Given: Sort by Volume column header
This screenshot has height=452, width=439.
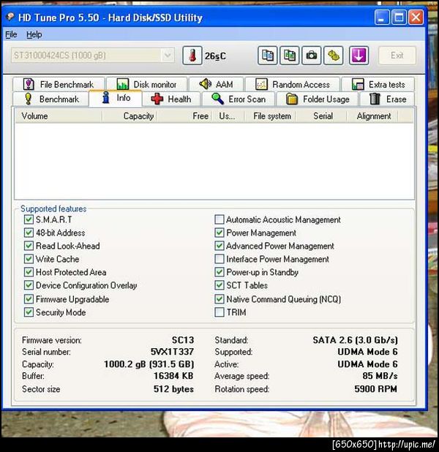Looking at the screenshot, I should (x=59, y=116).
